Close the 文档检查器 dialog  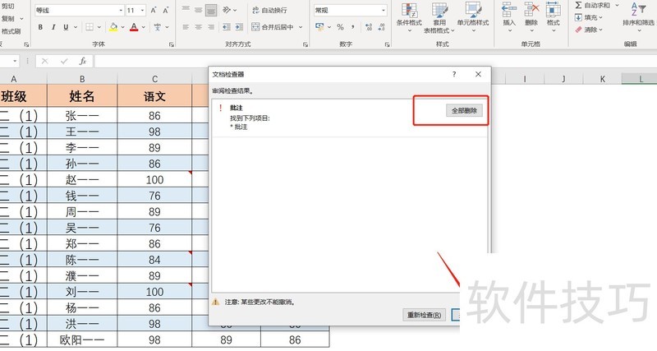point(478,74)
